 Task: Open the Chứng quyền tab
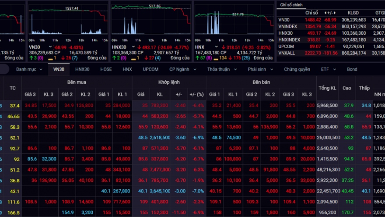coord(297,69)
